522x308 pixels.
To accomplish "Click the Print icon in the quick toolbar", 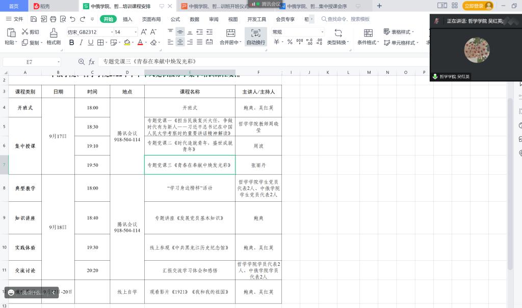I will click(53, 19).
